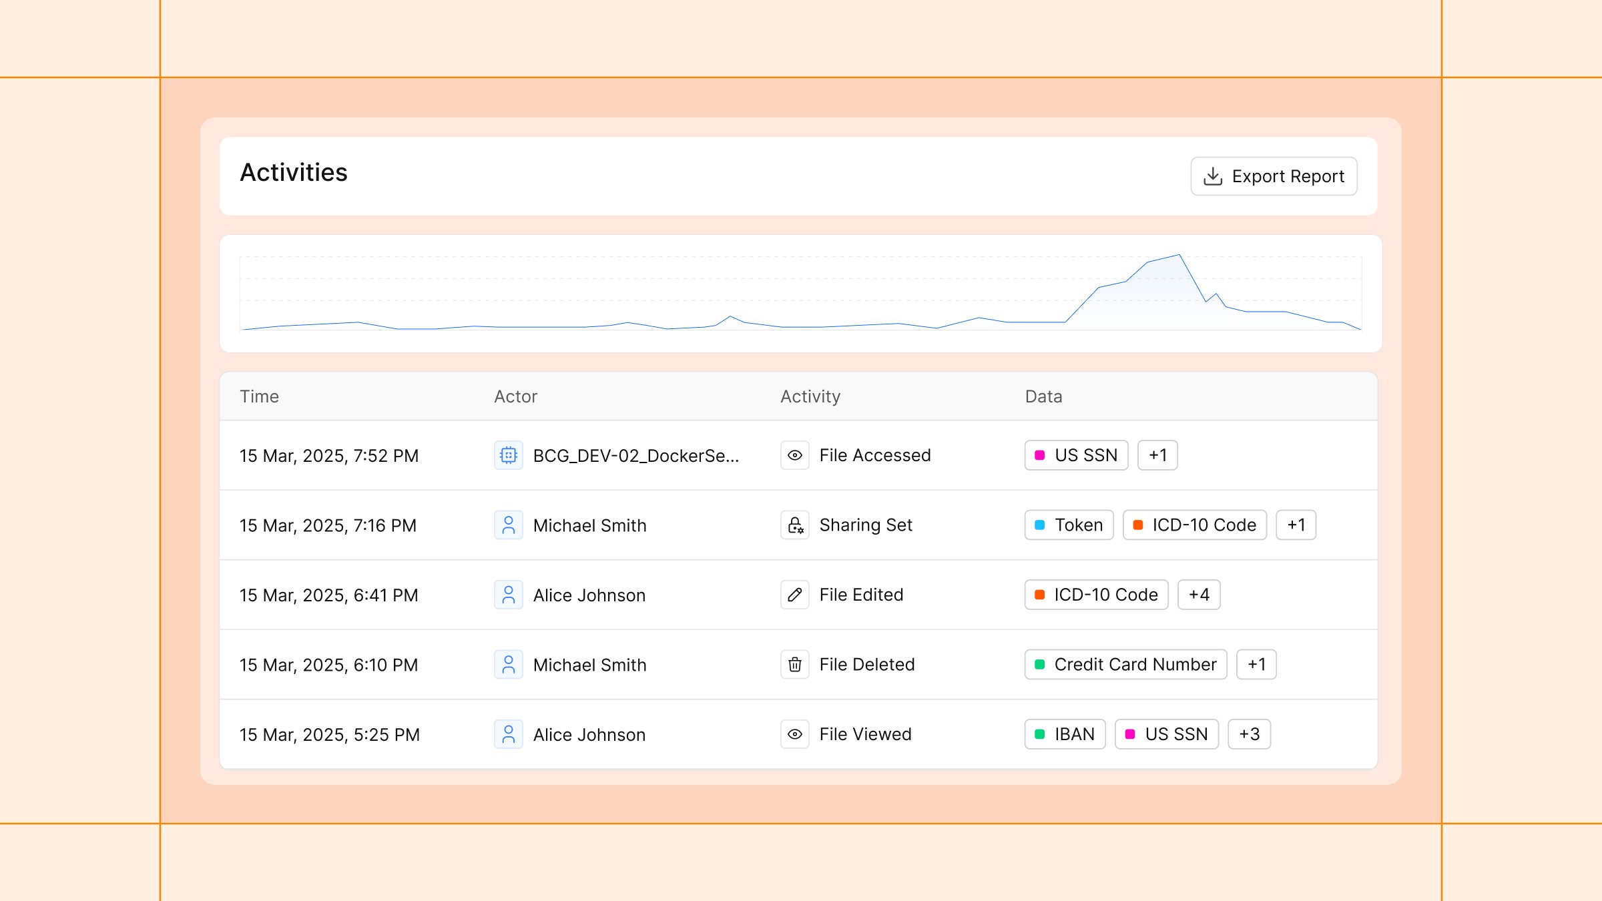The width and height of the screenshot is (1602, 901).
Task: Click the File Accessed activity label
Action: [x=875, y=455]
